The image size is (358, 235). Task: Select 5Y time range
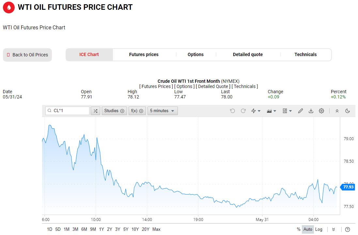[x=126, y=229]
